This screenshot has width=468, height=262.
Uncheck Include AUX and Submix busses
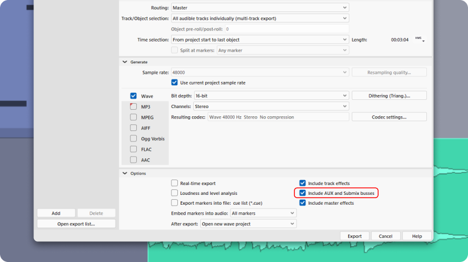coord(303,193)
